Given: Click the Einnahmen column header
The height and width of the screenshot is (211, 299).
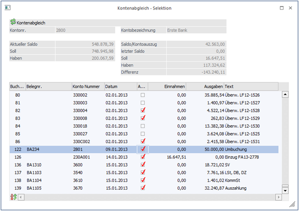Looking at the screenshot, I should [167, 86].
